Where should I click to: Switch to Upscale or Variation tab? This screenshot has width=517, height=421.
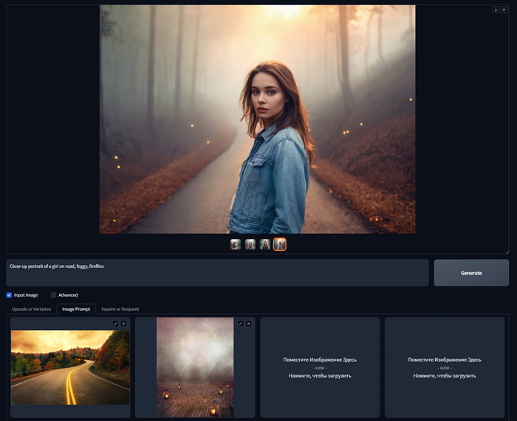31,309
